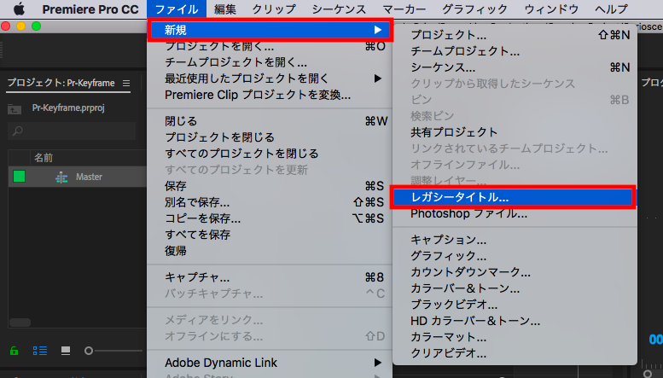Click the Master sequence icon
The height and width of the screenshot is (378, 663).
(x=61, y=177)
